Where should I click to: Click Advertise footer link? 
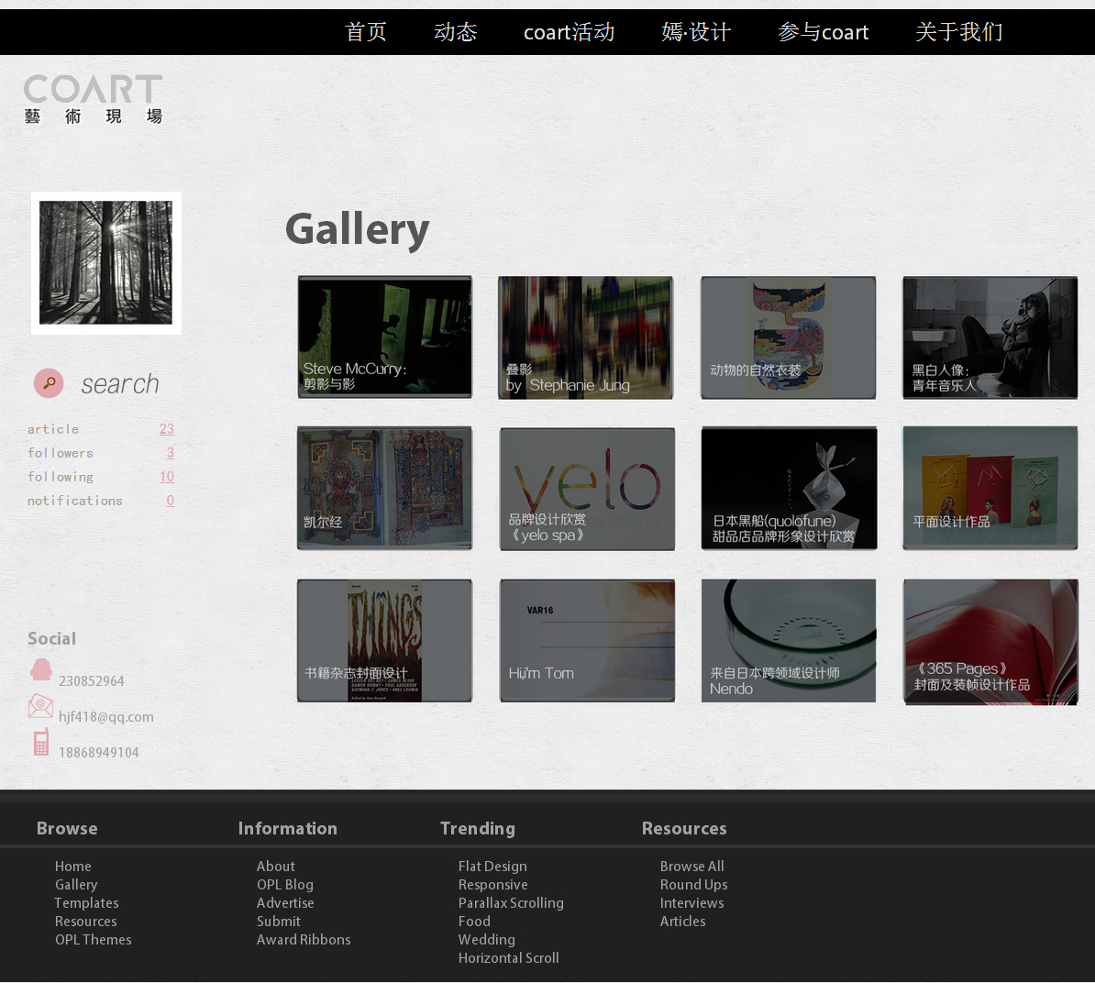tap(285, 902)
